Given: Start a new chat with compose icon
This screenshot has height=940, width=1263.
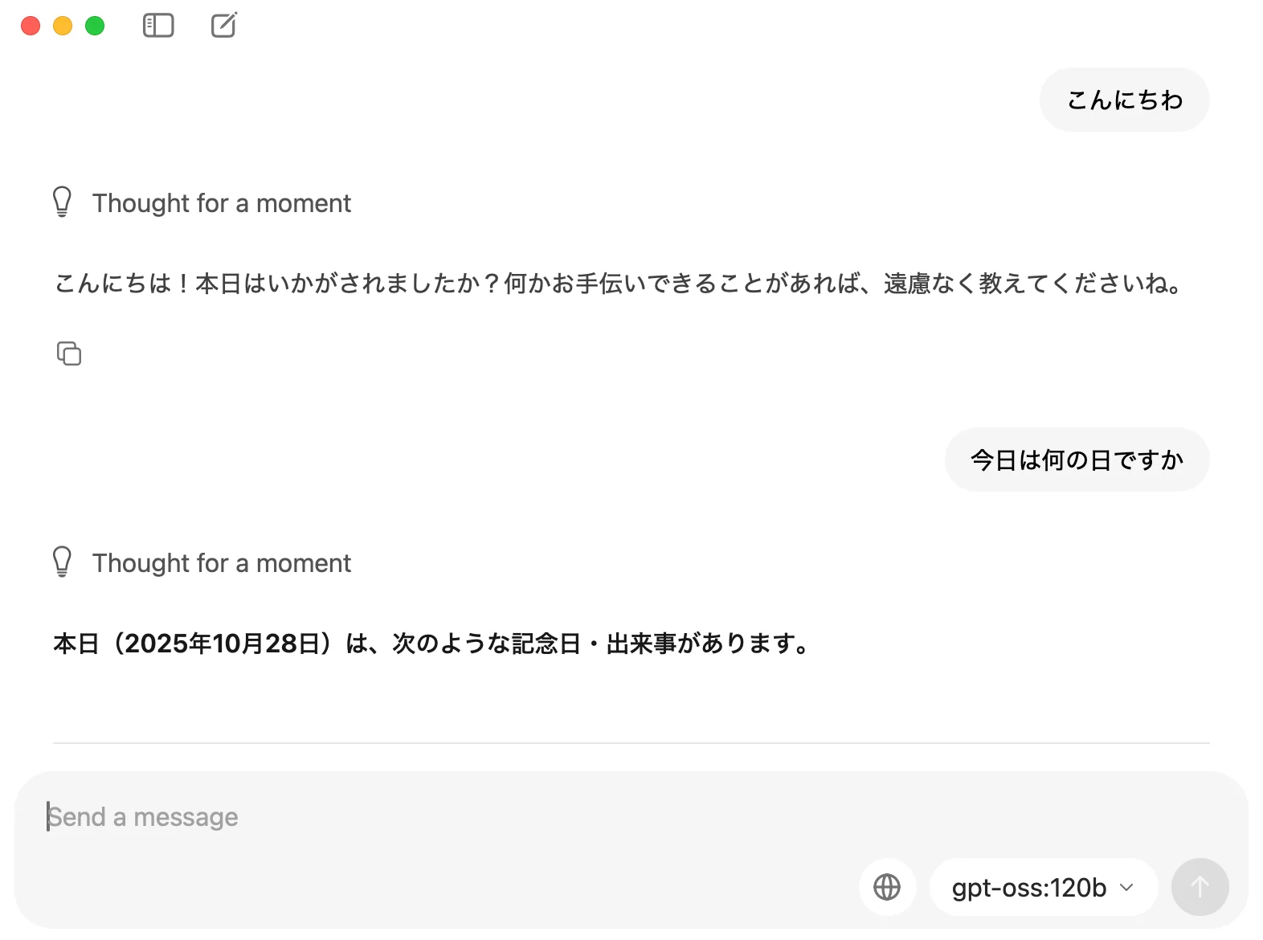Looking at the screenshot, I should click(x=224, y=26).
